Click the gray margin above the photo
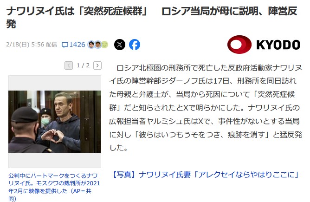310x202 pixels. pyautogui.click(x=55, y=83)
